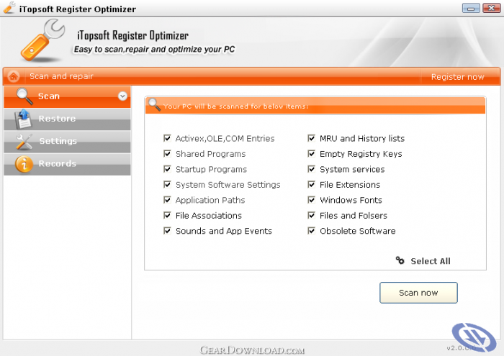Viewport: 504px width, 356px height.
Task: Click the Scan now button
Action: click(418, 293)
